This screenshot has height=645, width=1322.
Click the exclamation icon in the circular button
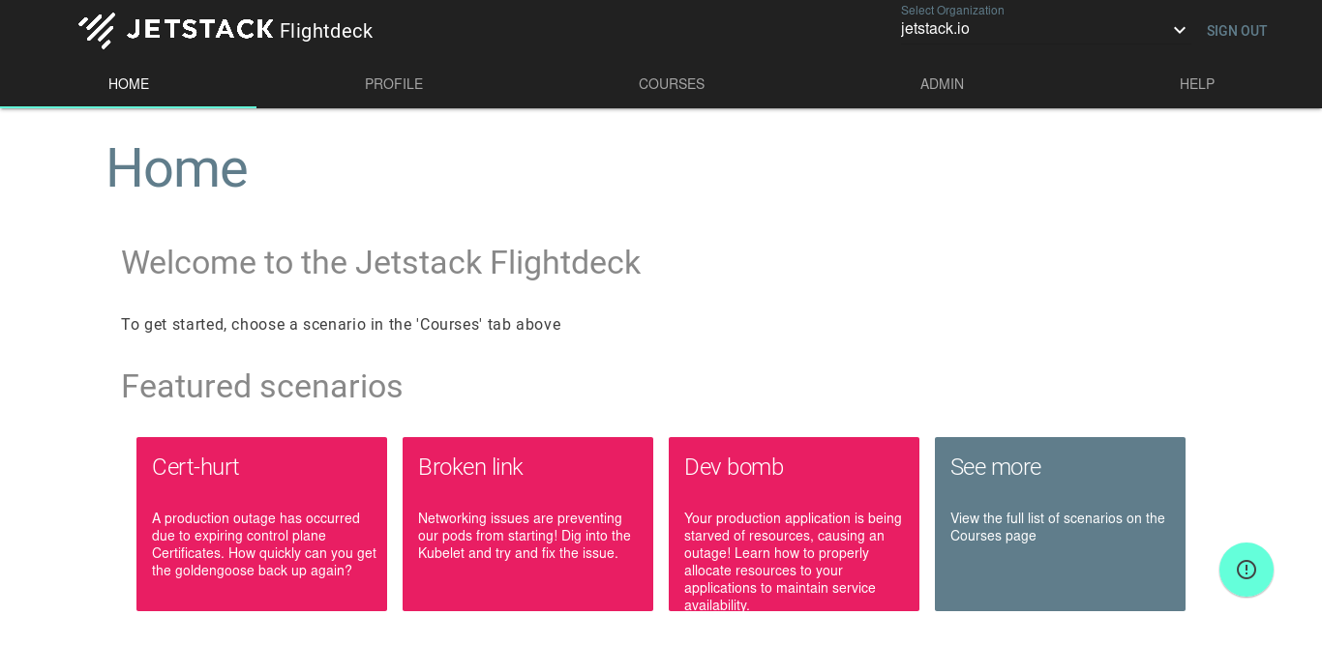click(1247, 570)
